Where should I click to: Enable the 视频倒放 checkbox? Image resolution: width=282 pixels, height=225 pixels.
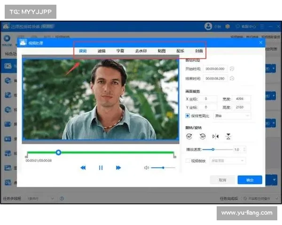pos(188,161)
